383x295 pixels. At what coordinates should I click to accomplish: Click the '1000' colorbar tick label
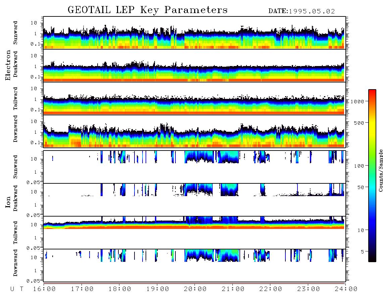pos(357,101)
